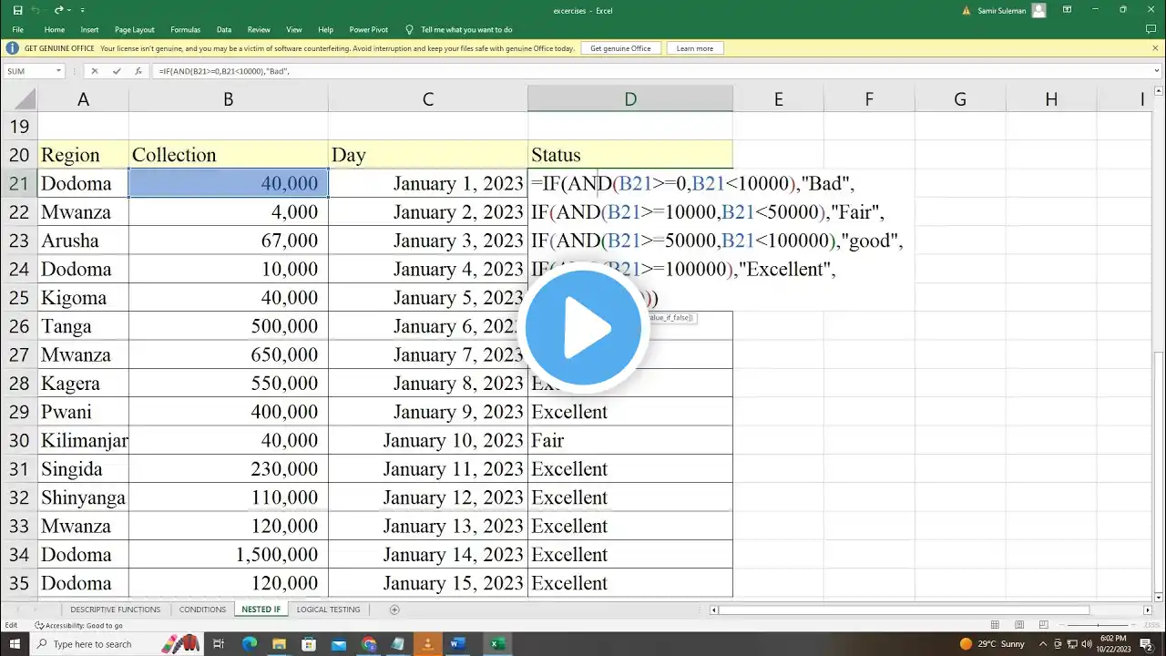Save the workbook with the floppy disk icon

17,10
